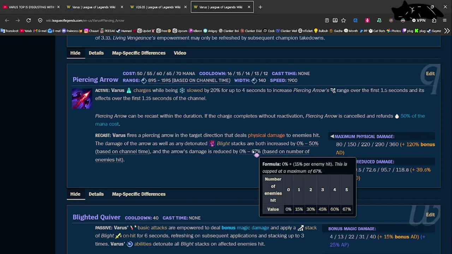The height and width of the screenshot is (254, 452).
Task: Click the install page download icon
Action: coord(335,20)
